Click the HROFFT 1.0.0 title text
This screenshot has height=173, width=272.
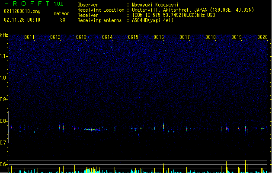point(34,3)
